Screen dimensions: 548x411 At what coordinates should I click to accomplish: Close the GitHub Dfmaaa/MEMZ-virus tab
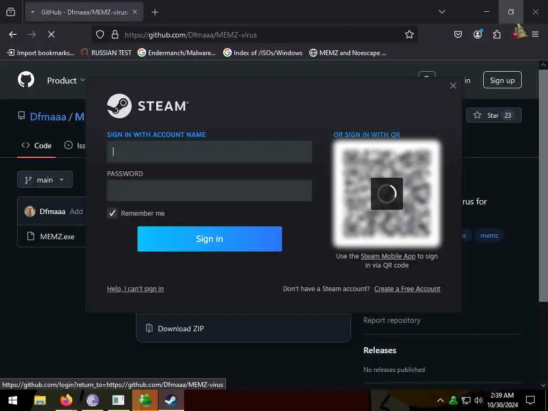(135, 12)
